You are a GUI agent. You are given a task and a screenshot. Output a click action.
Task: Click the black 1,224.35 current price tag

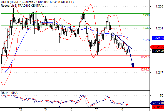[158, 51]
